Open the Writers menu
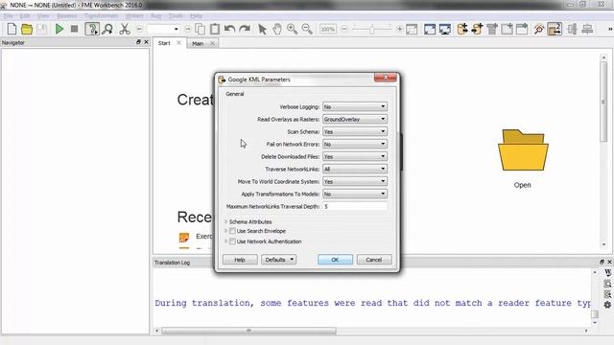 point(134,15)
